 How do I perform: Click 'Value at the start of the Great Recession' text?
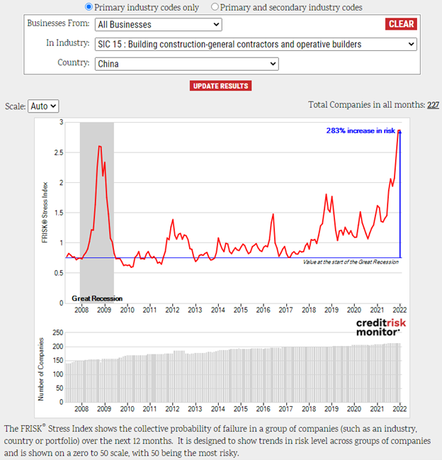coord(351,262)
